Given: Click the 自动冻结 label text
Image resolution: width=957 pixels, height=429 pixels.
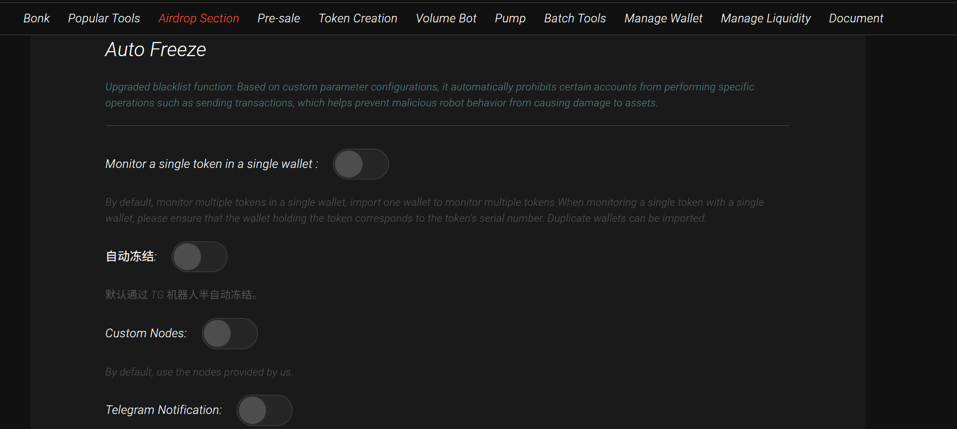Looking at the screenshot, I should pyautogui.click(x=131, y=256).
